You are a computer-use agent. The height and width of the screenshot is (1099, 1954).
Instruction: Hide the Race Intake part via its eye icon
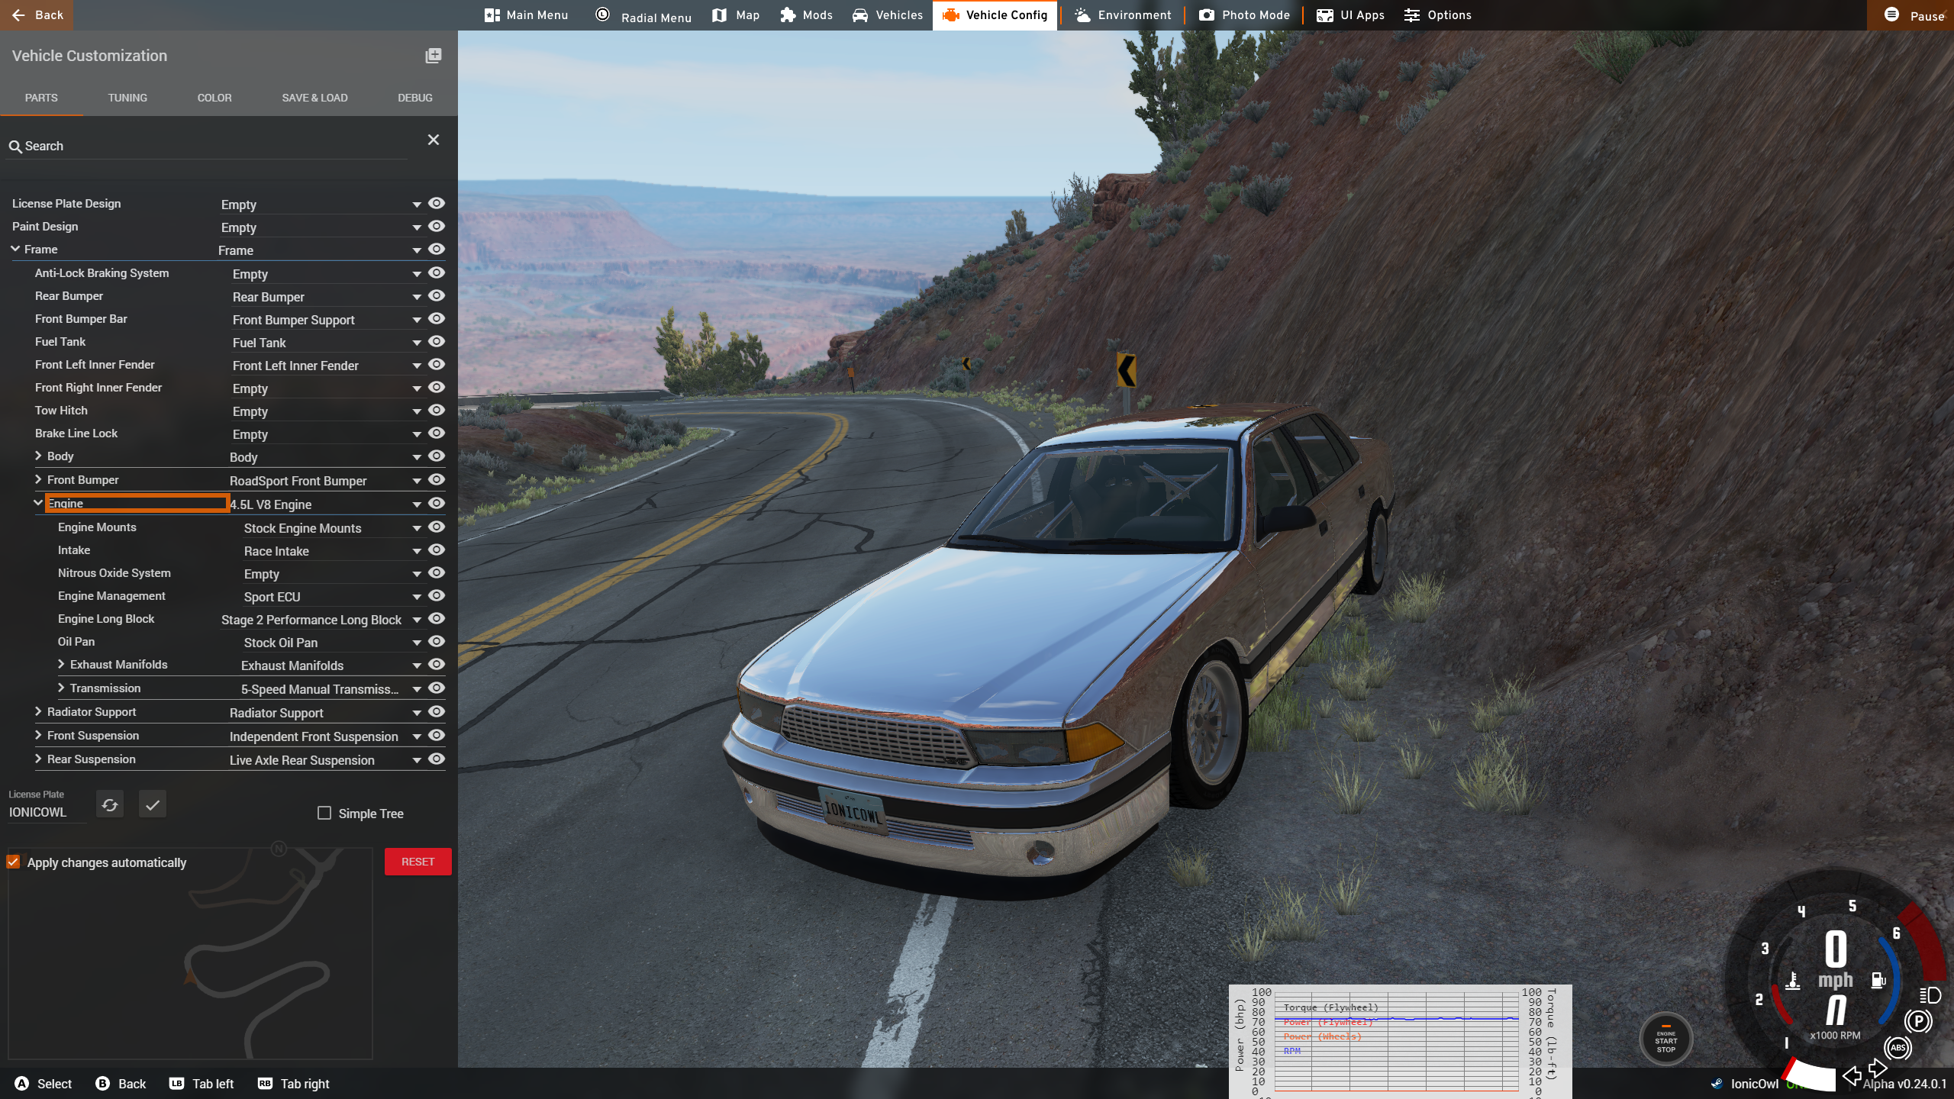point(437,550)
